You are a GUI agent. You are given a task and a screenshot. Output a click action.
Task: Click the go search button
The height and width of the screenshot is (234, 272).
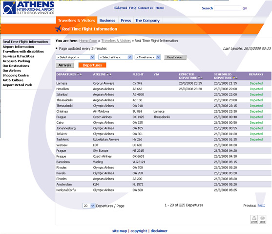[245, 8]
